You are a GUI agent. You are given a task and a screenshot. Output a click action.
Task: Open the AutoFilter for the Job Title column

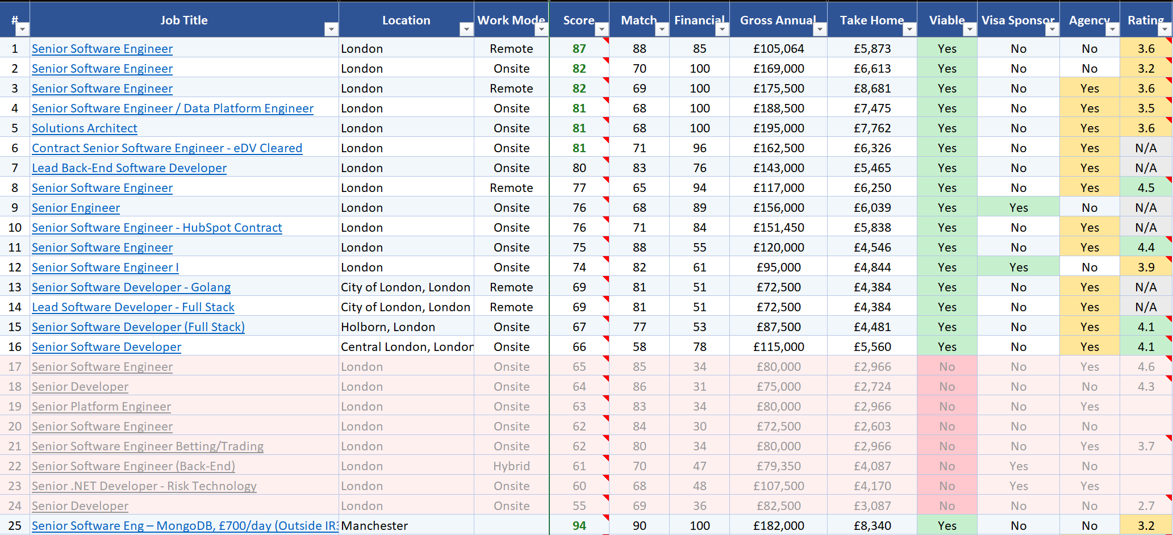coord(331,28)
